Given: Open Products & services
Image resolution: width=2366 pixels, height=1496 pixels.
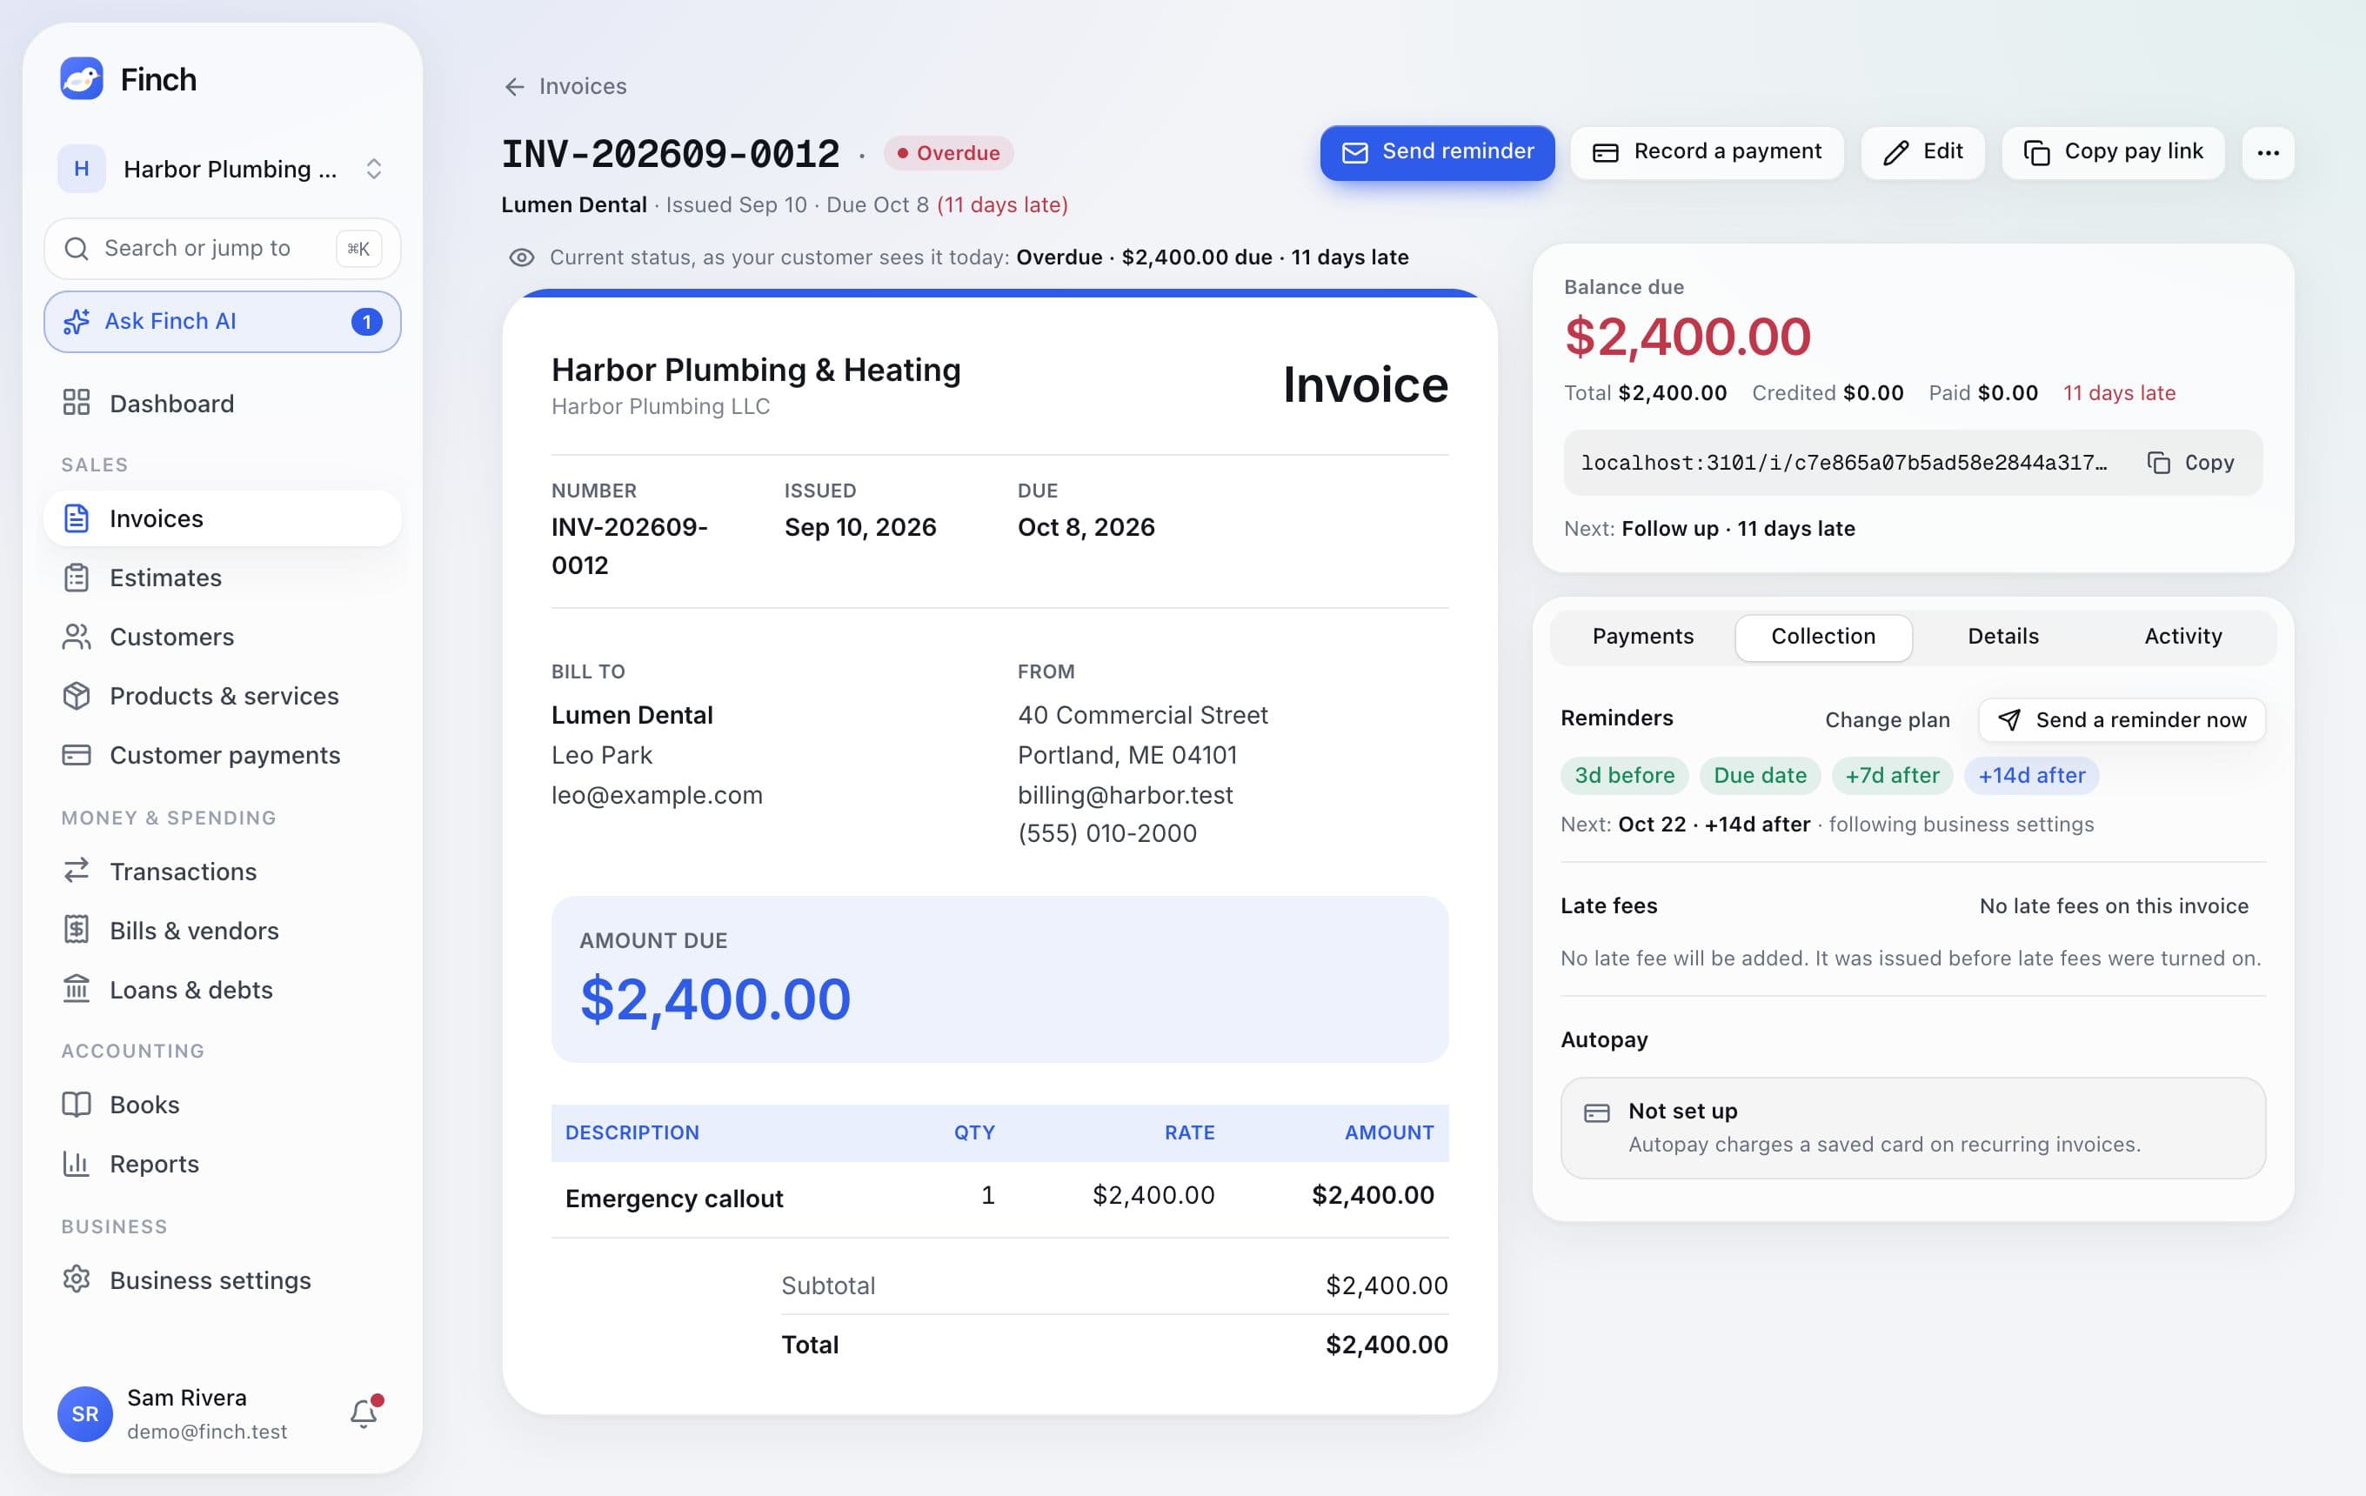Looking at the screenshot, I should (222, 696).
